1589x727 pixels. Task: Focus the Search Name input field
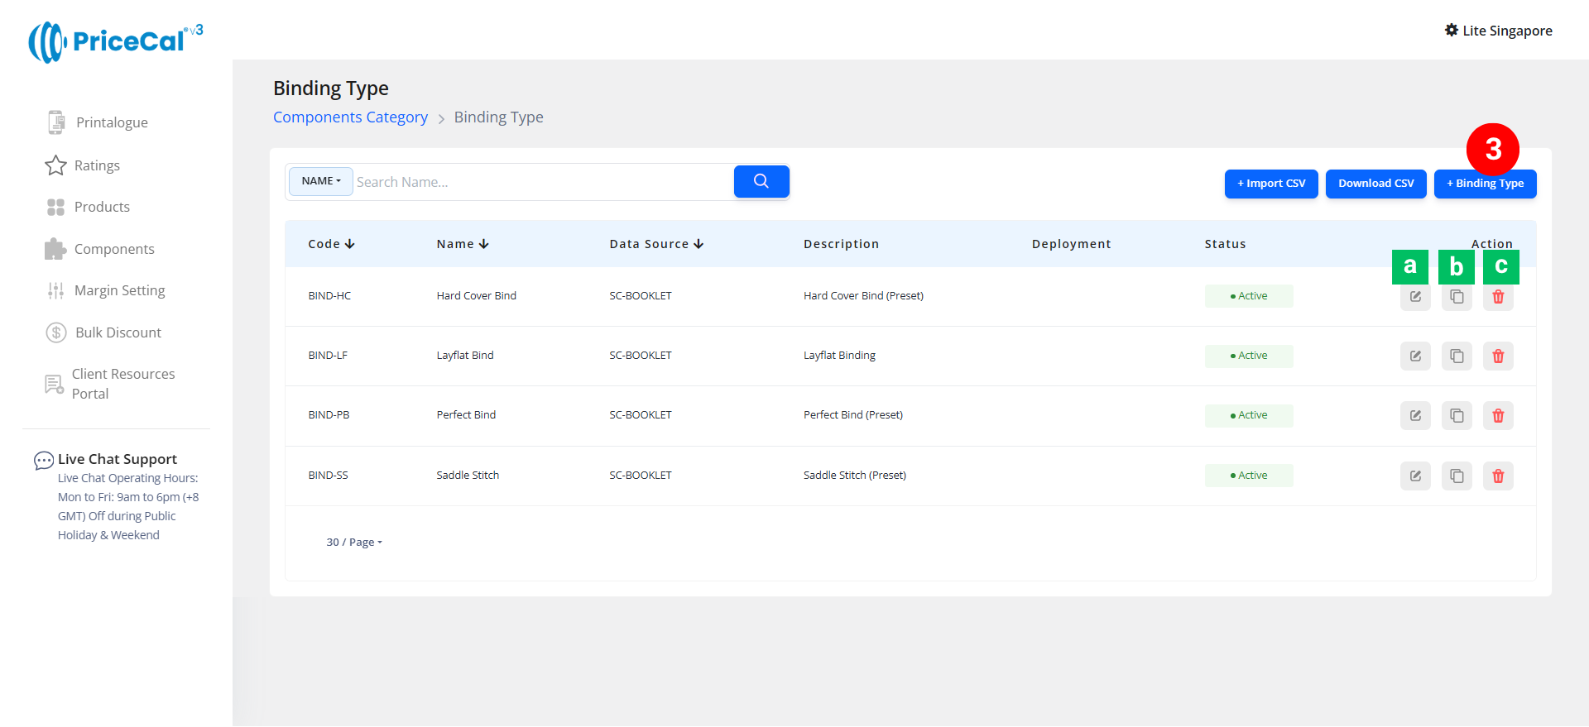point(542,182)
